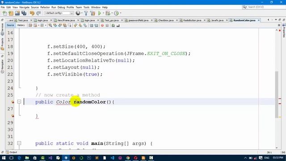
Task: Open the Window menu
Action: tap(96, 7)
